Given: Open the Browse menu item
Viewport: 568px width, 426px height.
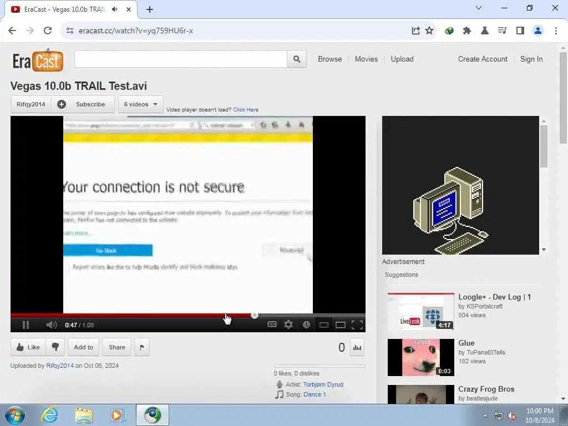Looking at the screenshot, I should coord(329,59).
